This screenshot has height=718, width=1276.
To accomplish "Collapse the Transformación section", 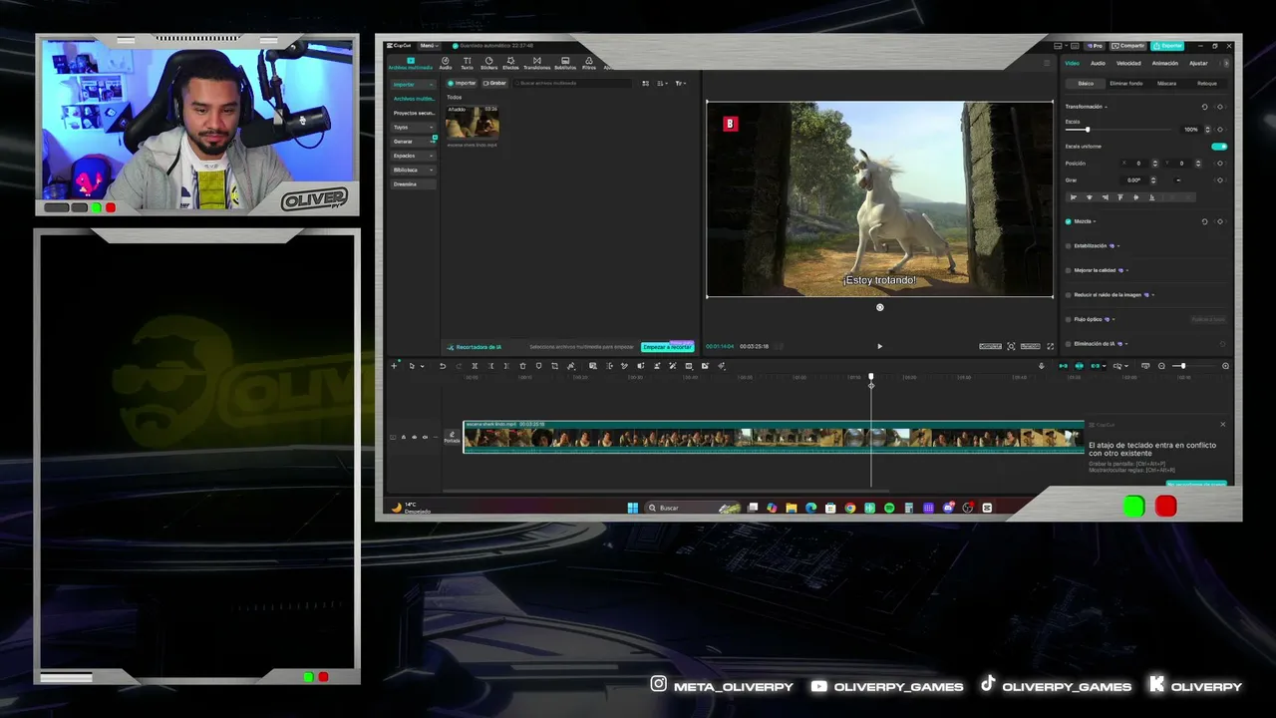I will (x=1107, y=107).
